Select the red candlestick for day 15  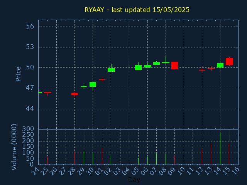point(229,61)
